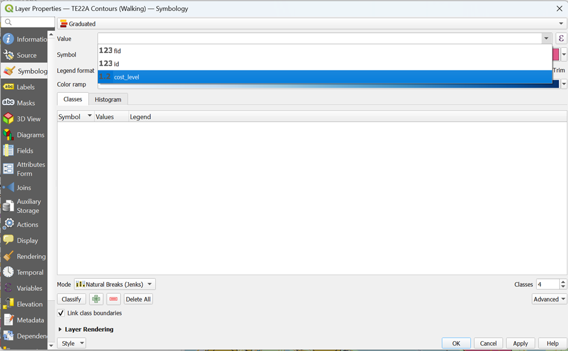Open the Information panel icon
The height and width of the screenshot is (351, 568).
point(8,39)
